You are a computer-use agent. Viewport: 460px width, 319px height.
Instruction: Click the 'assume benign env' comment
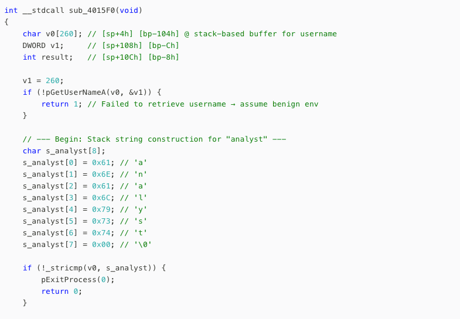[279, 104]
